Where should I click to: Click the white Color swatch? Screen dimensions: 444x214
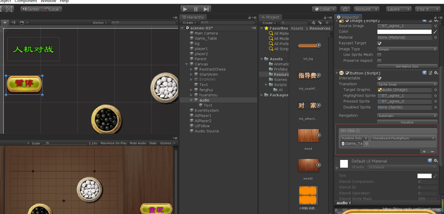click(x=404, y=32)
